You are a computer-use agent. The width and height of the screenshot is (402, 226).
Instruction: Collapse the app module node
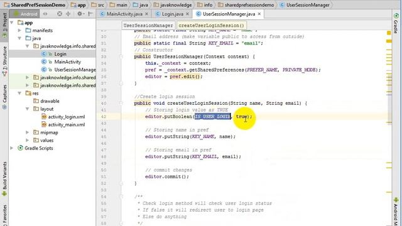12,23
